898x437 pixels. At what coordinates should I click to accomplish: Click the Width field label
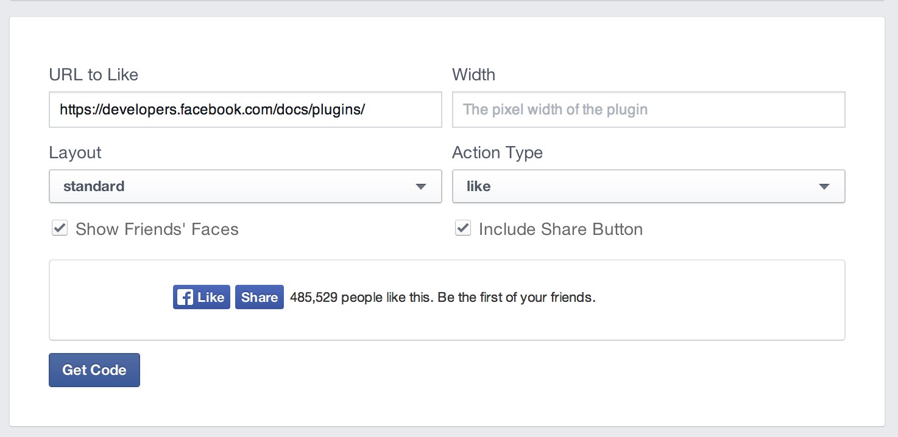(x=473, y=75)
